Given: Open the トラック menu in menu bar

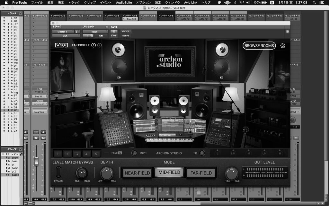Looking at the screenshot, I should click(x=74, y=3).
